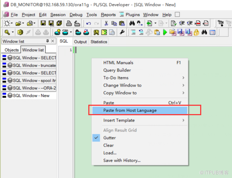232x178 pixels.
Task: Click the Comment selection red-bar icon
Action: [198, 23]
